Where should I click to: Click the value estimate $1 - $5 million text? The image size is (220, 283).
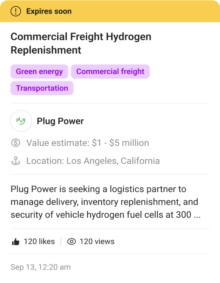(88, 143)
